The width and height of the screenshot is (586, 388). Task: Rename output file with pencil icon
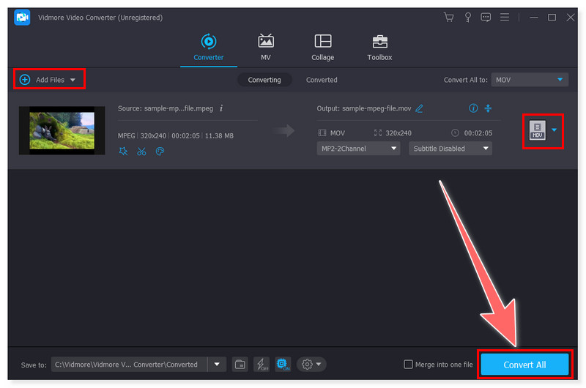point(419,108)
